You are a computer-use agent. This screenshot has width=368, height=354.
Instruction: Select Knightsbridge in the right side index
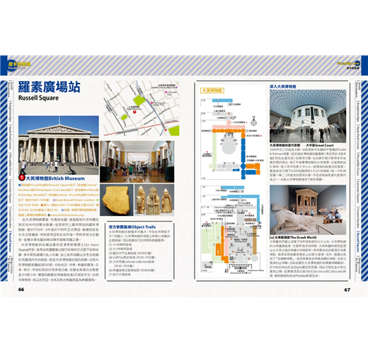[358, 112]
